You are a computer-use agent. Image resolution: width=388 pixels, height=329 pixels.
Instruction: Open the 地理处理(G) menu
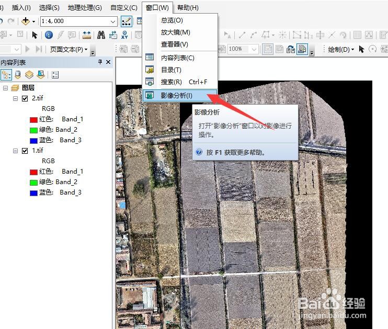point(85,8)
